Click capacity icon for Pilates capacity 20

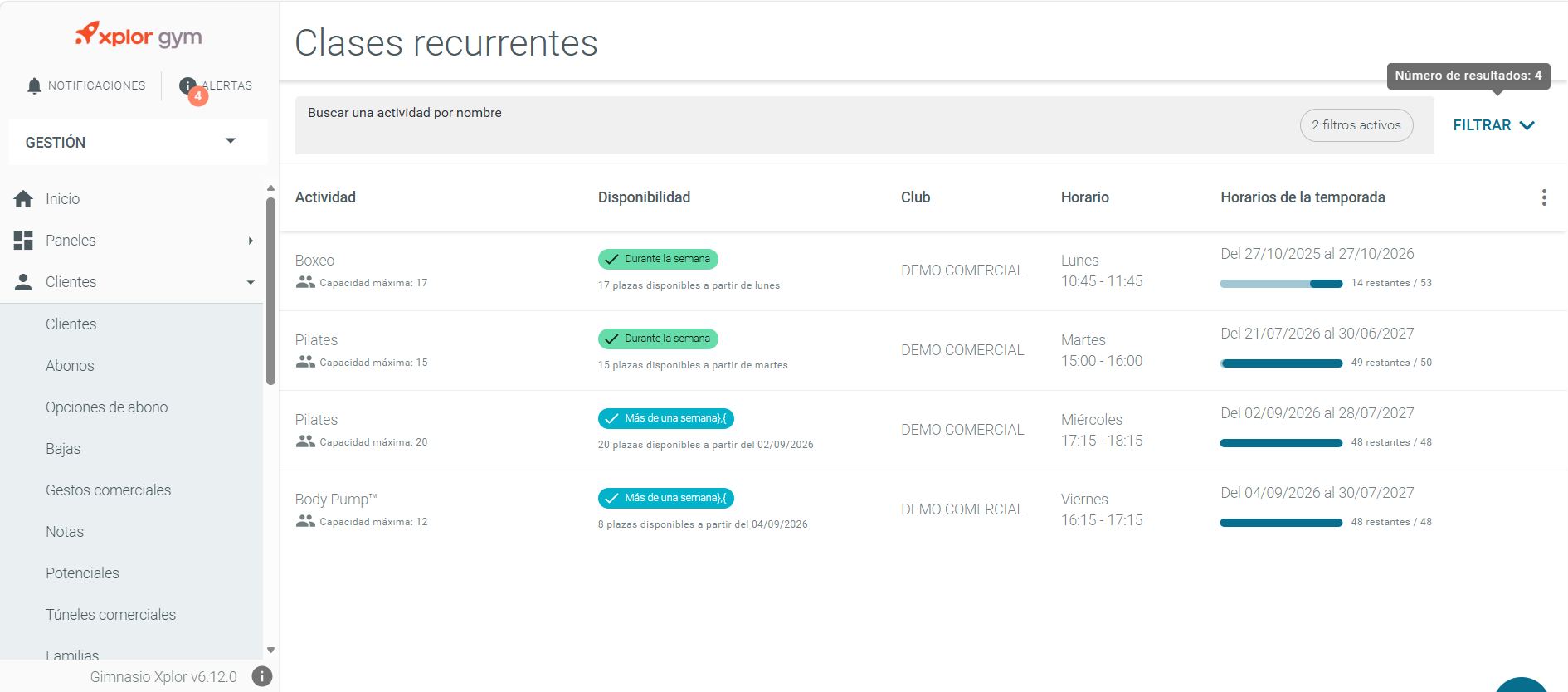[305, 441]
